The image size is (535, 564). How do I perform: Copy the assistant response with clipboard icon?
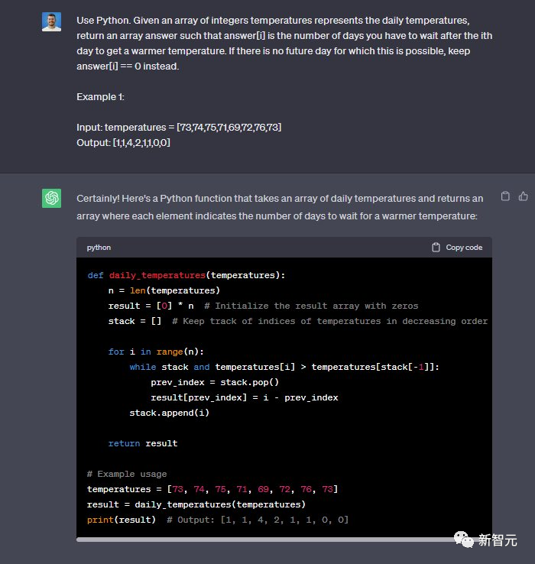coord(505,196)
